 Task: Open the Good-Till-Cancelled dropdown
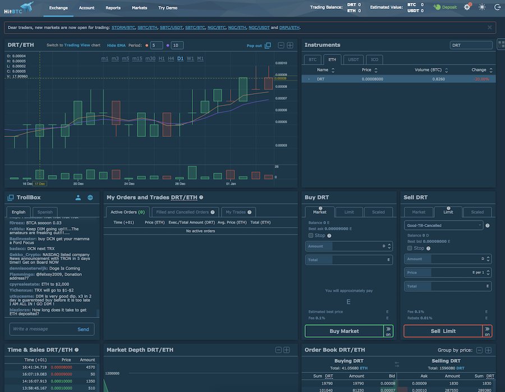click(x=443, y=225)
